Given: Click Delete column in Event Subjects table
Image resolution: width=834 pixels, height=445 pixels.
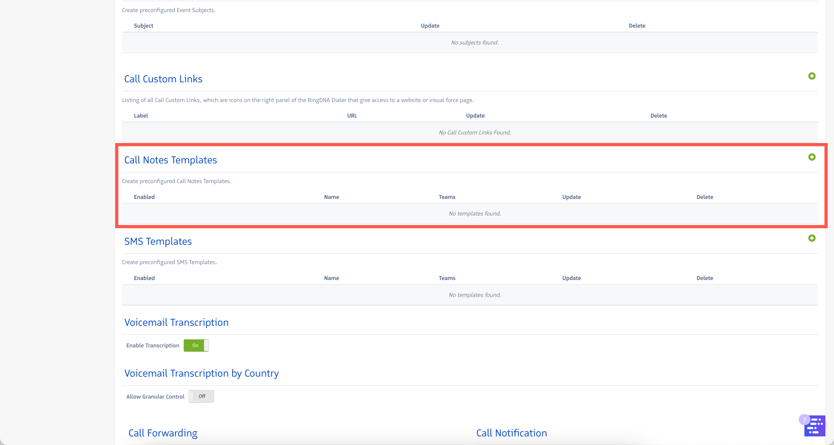Looking at the screenshot, I should coord(637,25).
